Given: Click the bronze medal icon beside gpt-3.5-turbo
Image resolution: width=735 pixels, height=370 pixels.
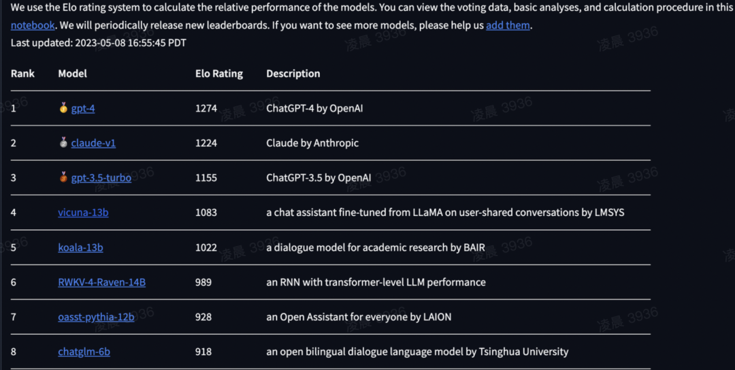Looking at the screenshot, I should point(63,178).
